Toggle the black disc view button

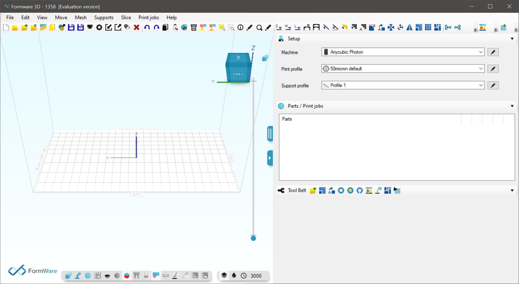tap(107, 276)
